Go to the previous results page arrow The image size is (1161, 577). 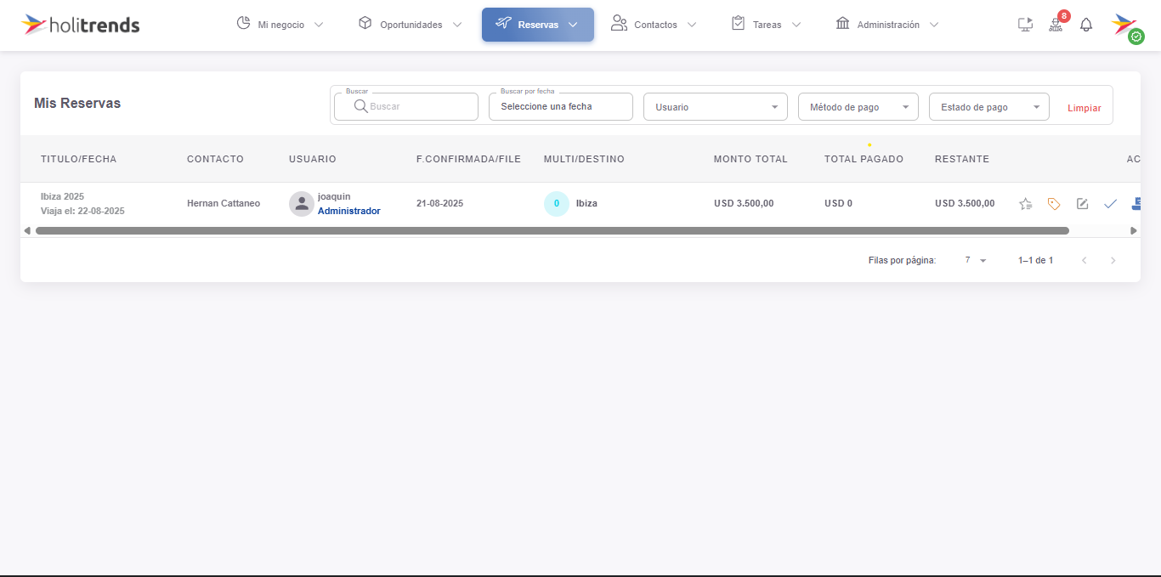click(x=1085, y=260)
